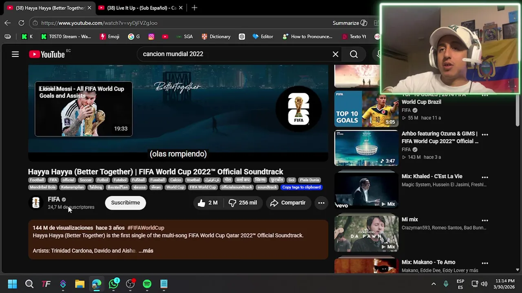Open options for TOP 10 GOALS video
Image resolution: width=522 pixels, height=293 pixels.
[x=485, y=96]
